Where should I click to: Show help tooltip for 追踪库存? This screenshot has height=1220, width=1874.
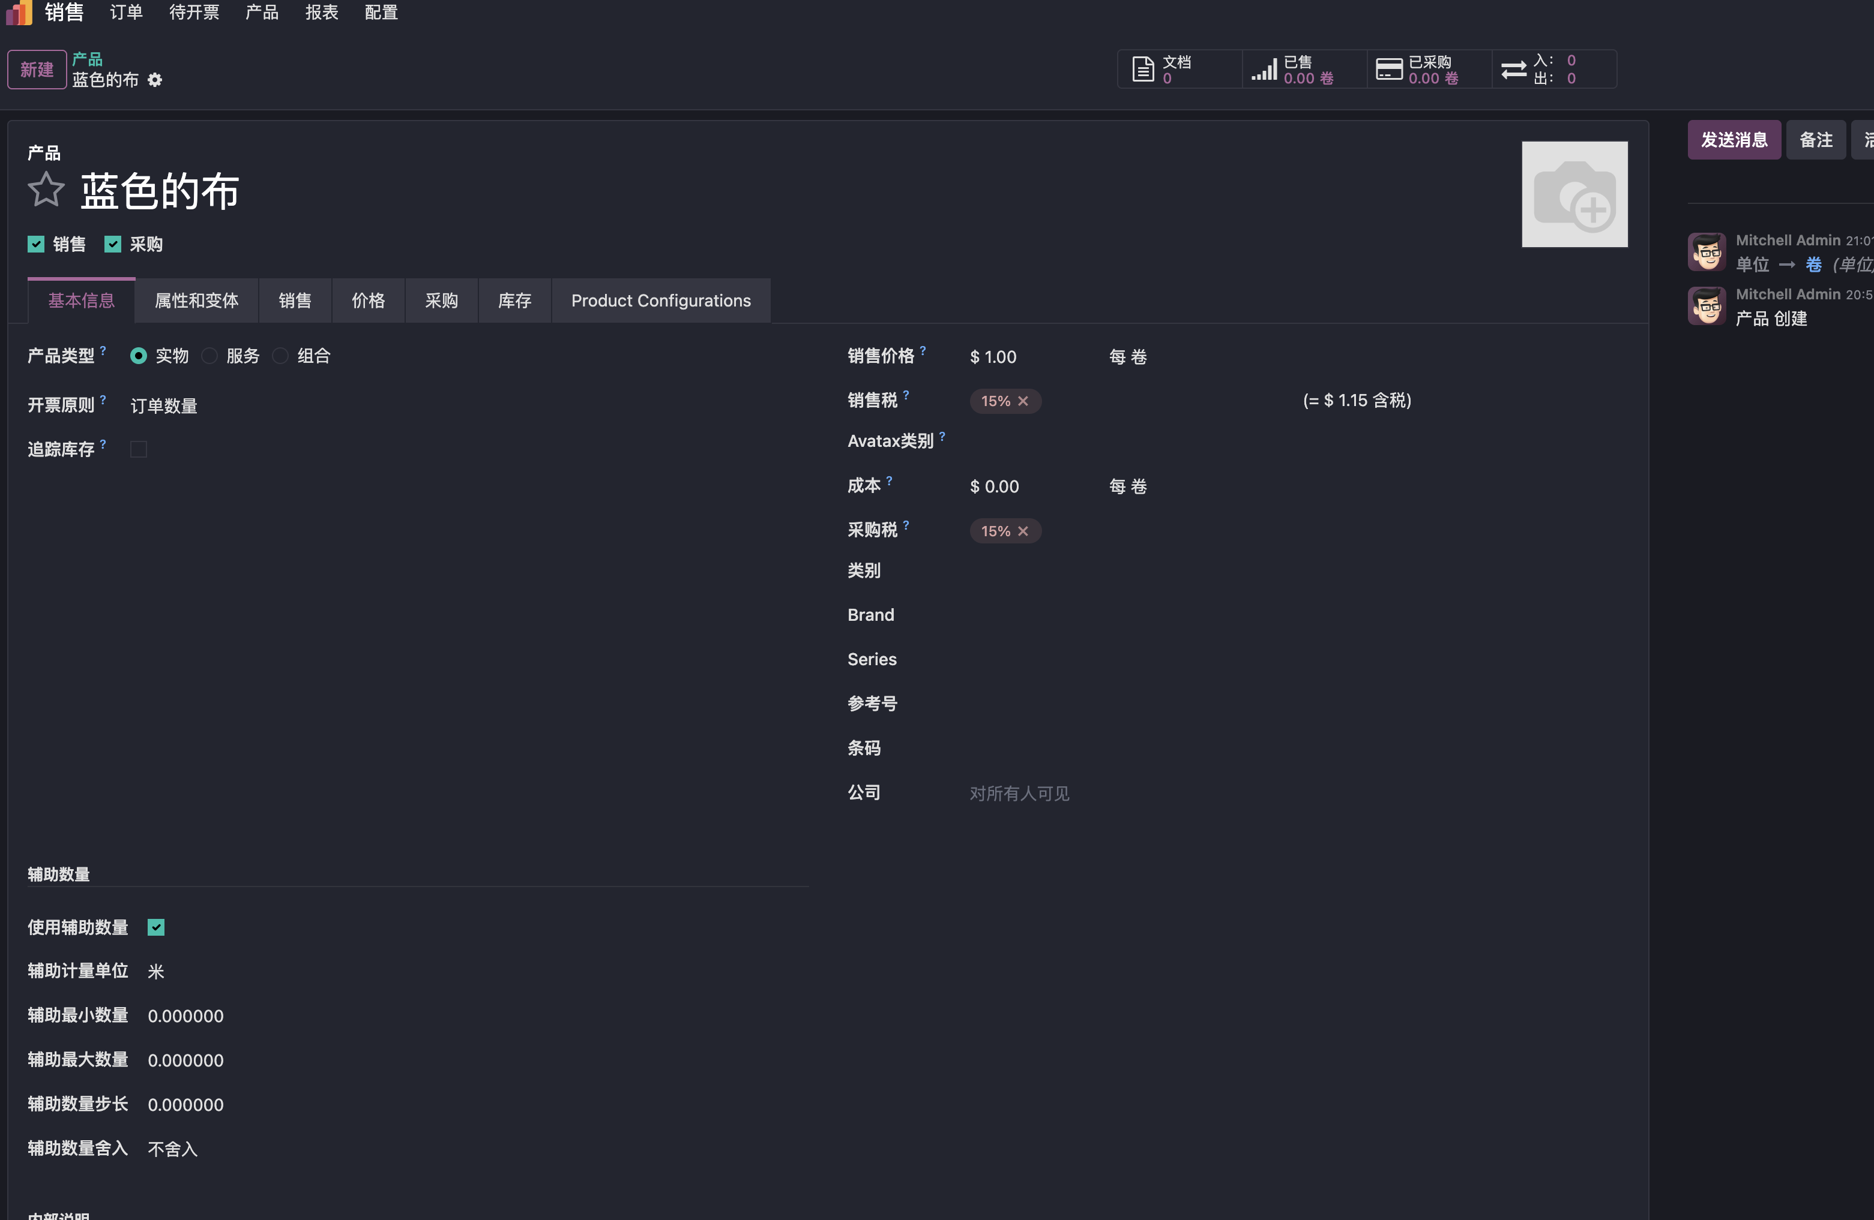click(x=103, y=444)
